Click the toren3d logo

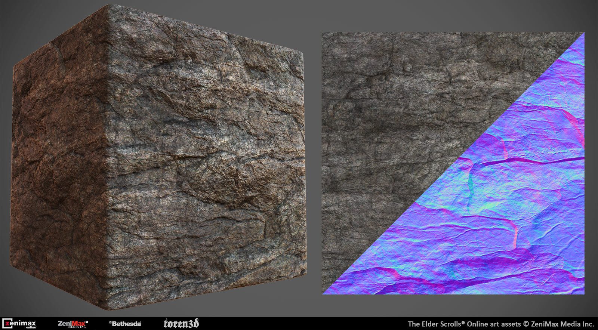181,324
